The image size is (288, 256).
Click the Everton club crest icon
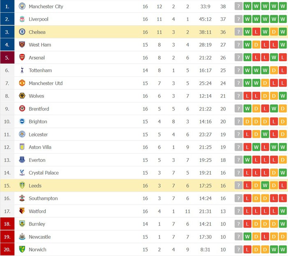click(x=22, y=160)
